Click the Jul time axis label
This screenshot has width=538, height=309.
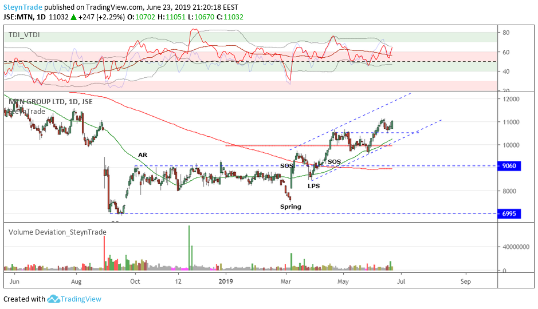[400, 282]
